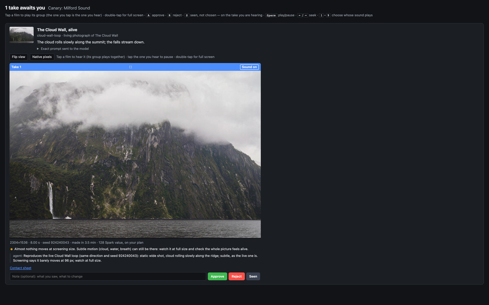Click the 'R' reject key hint
This screenshot has width=489, height=305.
pos(170,15)
